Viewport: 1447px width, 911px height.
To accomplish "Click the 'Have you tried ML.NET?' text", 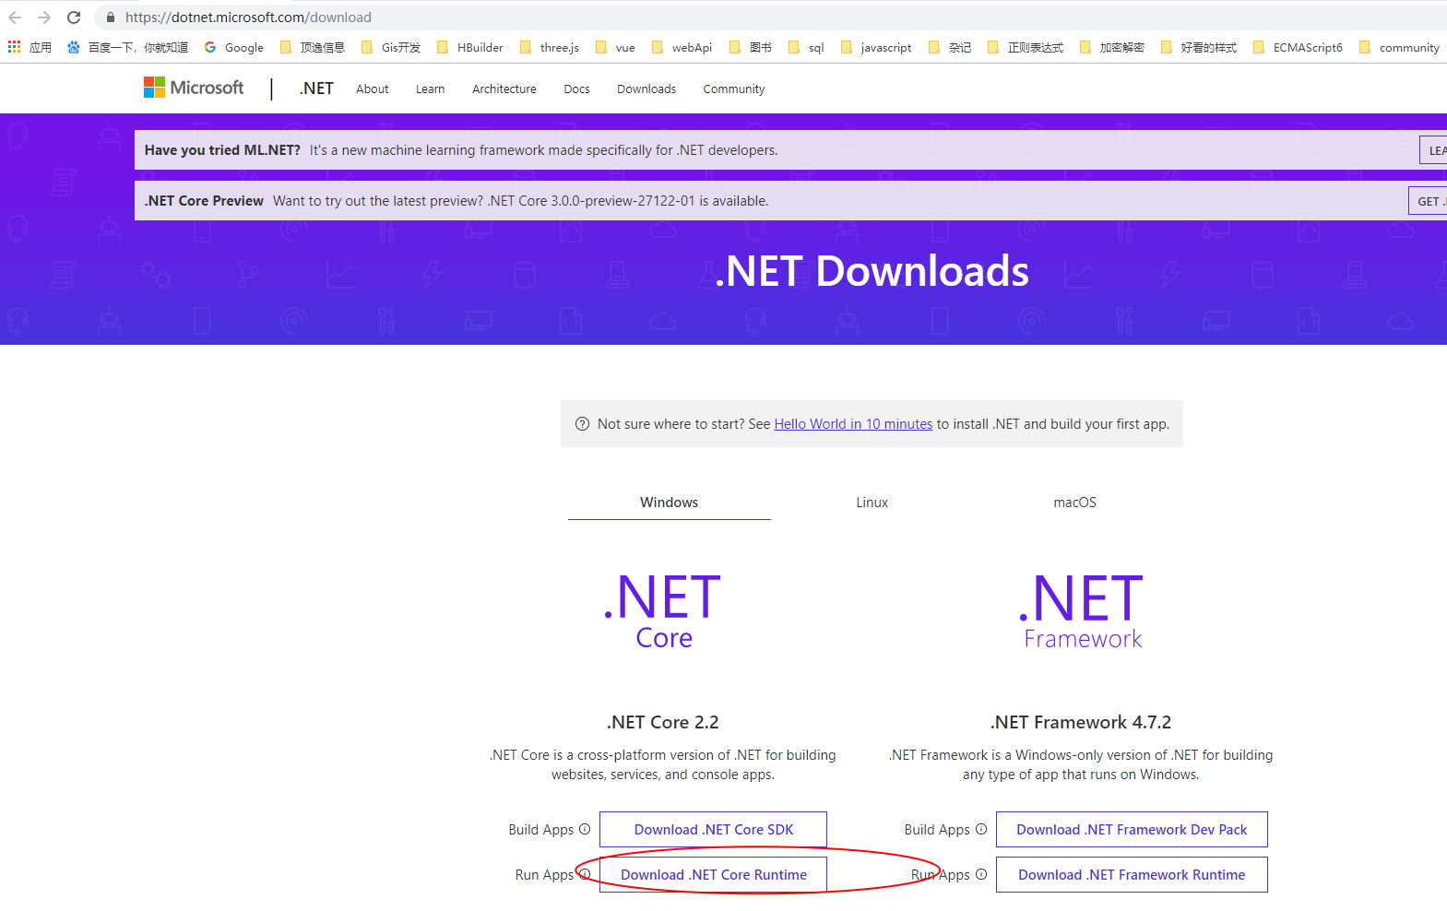I will tap(222, 150).
